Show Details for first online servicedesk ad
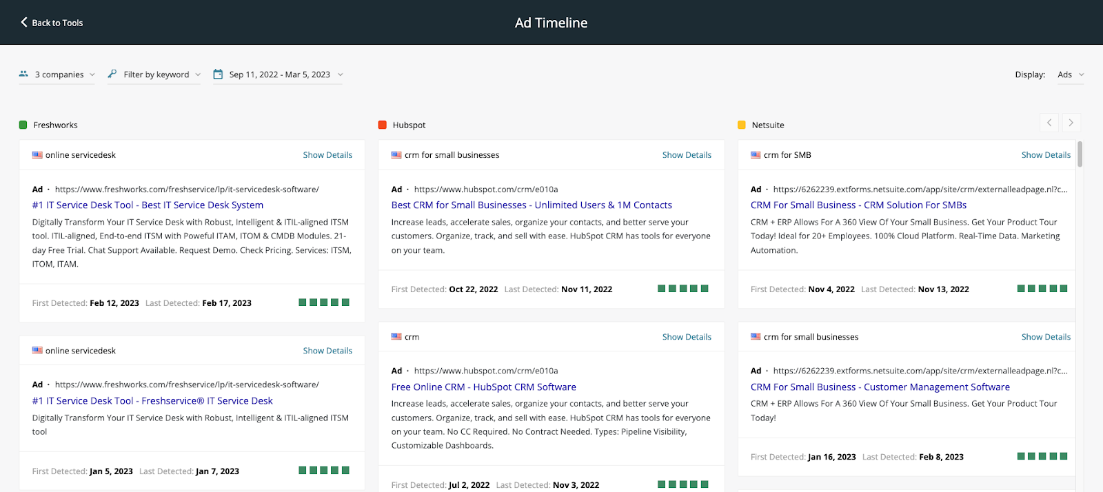Screen dimensions: 1103x492 327,155
